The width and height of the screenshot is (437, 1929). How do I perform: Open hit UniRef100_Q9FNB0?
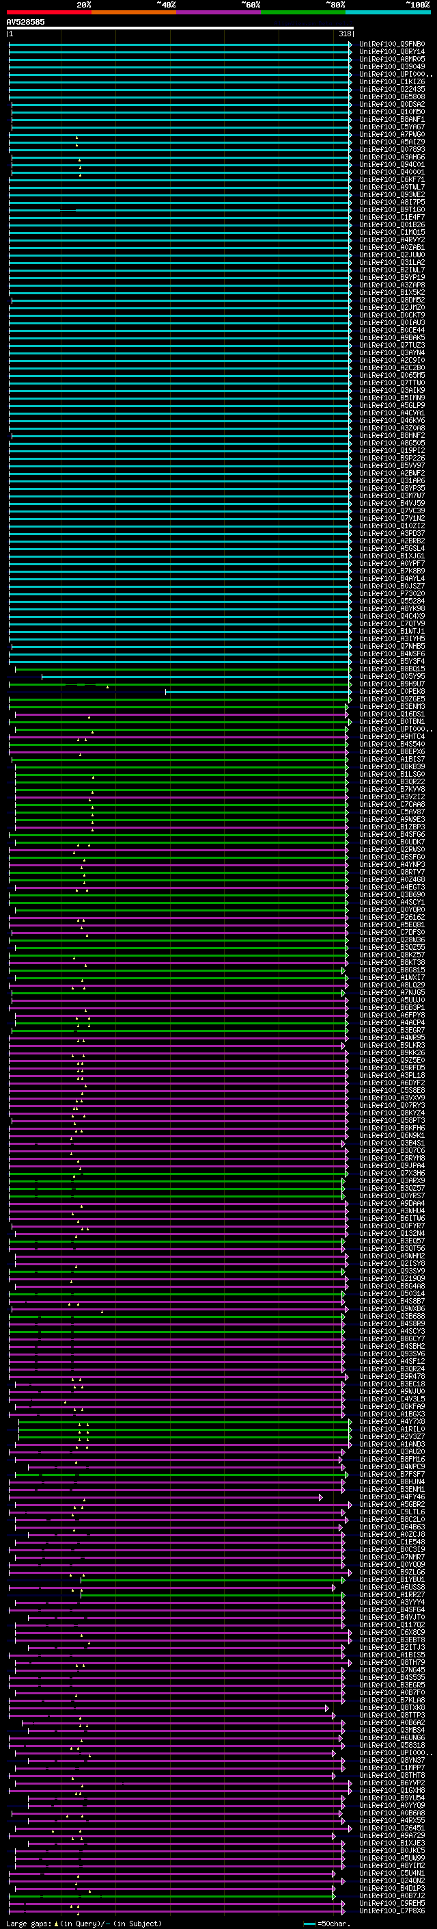point(392,44)
